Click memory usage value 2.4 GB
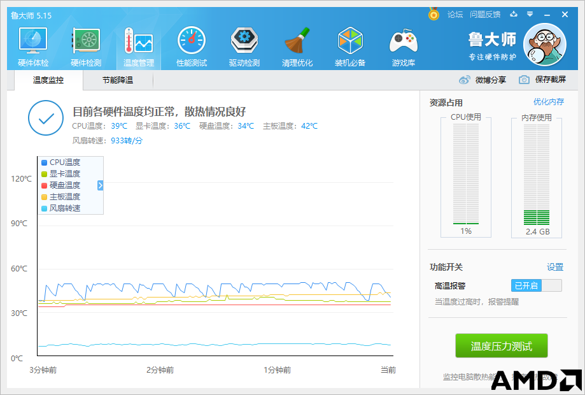 (x=538, y=231)
